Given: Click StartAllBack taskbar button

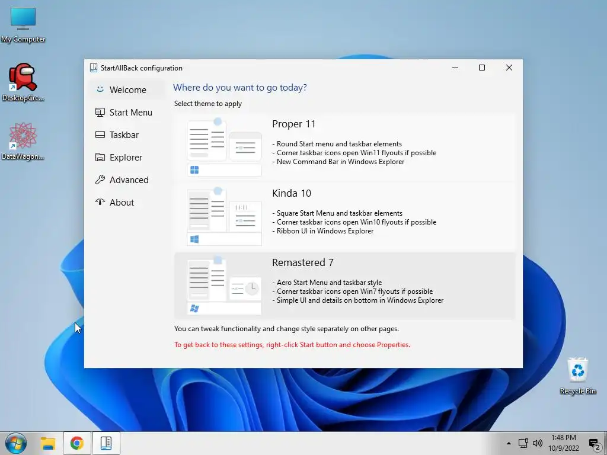Looking at the screenshot, I should coord(106,443).
